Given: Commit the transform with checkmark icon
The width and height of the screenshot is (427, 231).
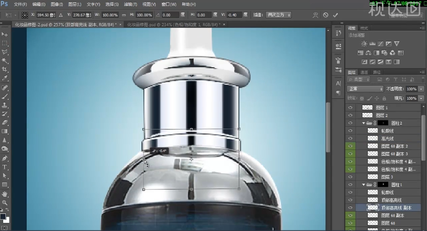Looking at the screenshot, I should [336, 15].
